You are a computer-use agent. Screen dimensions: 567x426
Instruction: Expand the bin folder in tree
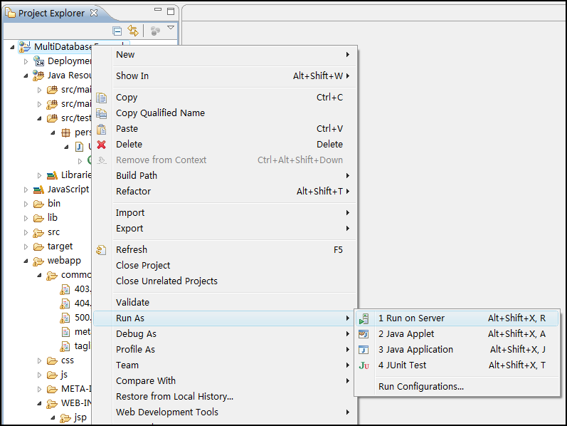(26, 204)
